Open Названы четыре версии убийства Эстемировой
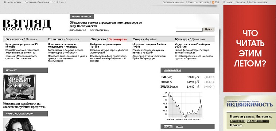Image resolution: width=276 pixels, height=131 pixels. [x=109, y=51]
